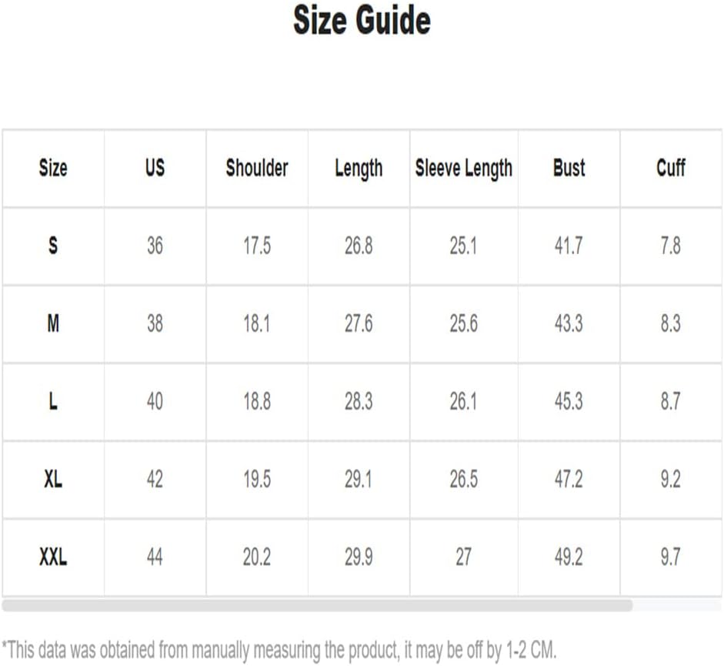Select the Sleeve Length column header

(x=463, y=168)
